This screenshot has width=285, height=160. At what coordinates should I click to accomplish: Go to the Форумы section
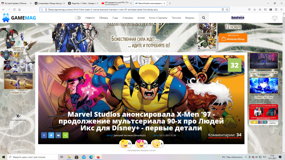point(190,18)
